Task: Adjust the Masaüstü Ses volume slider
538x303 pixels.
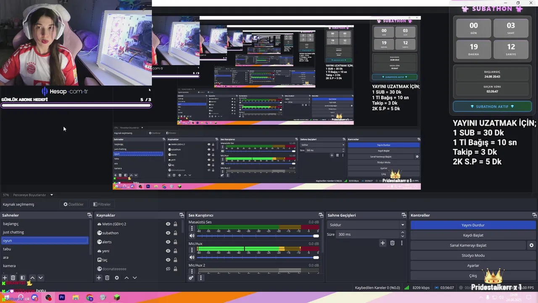Action: coord(258,236)
